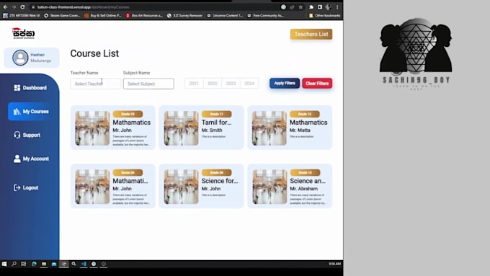Click the Science for... course title
This screenshot has width=490, height=276.
(x=219, y=181)
